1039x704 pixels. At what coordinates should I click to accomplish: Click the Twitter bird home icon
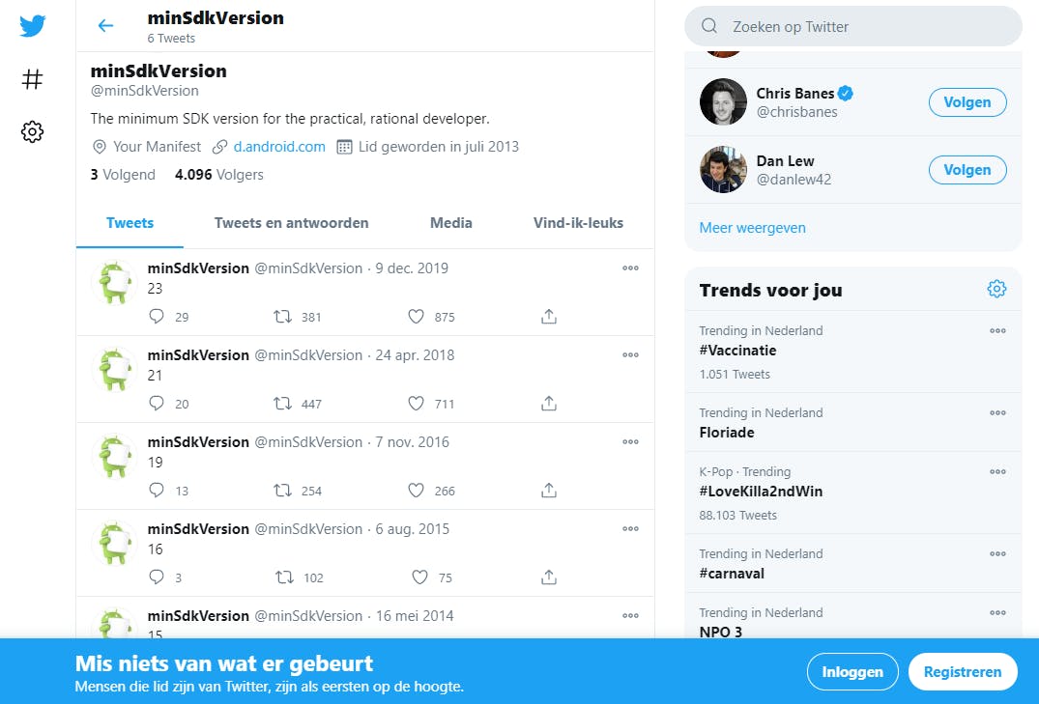pyautogui.click(x=32, y=26)
